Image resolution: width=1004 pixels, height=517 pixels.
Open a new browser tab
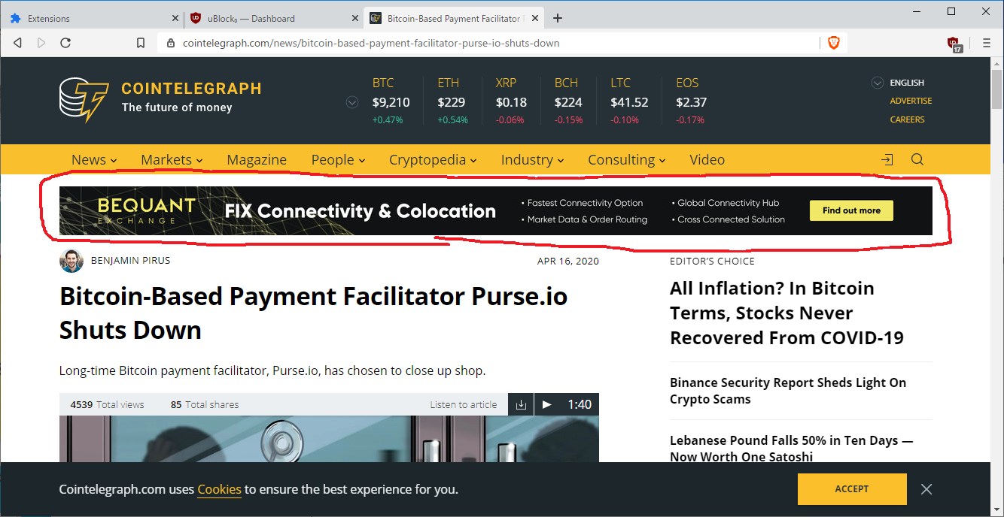point(558,18)
